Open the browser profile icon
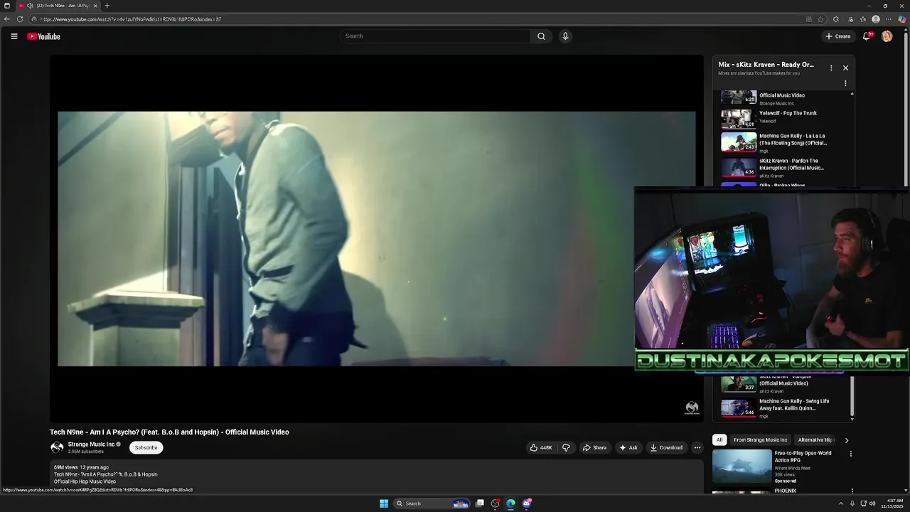The width and height of the screenshot is (910, 512). [876, 19]
